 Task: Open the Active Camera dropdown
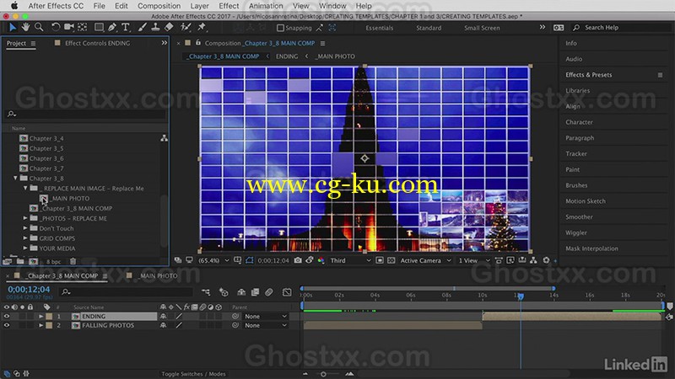425,260
